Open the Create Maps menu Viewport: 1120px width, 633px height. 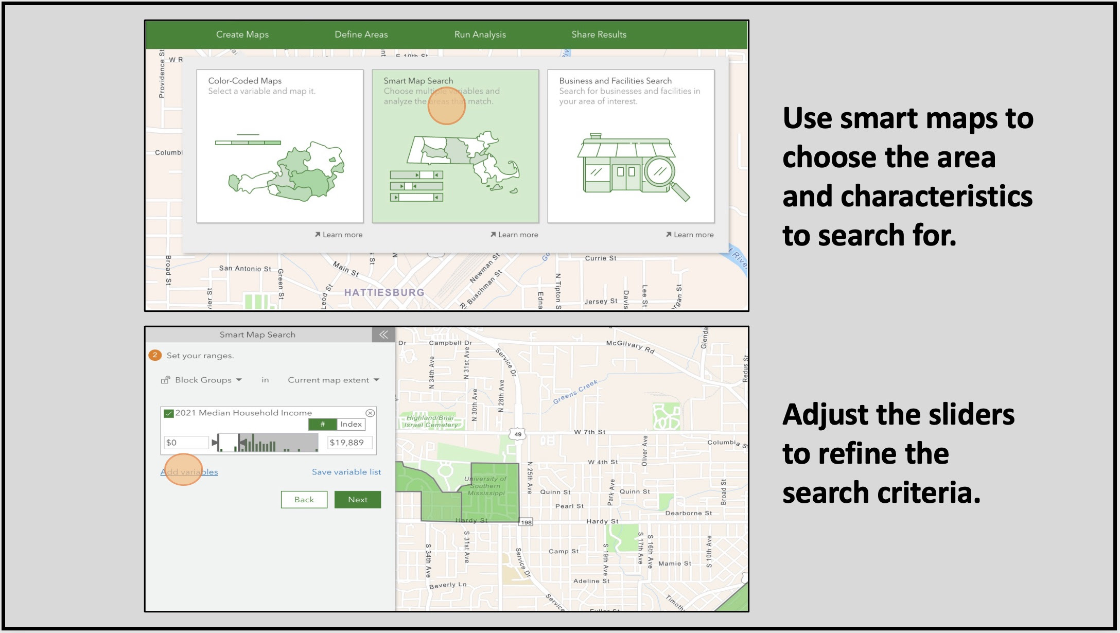pos(242,34)
